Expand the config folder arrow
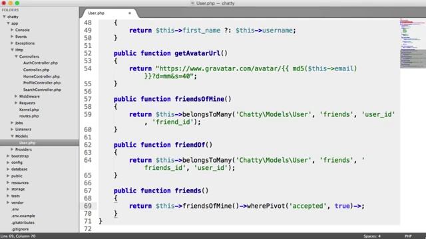 point(8,162)
